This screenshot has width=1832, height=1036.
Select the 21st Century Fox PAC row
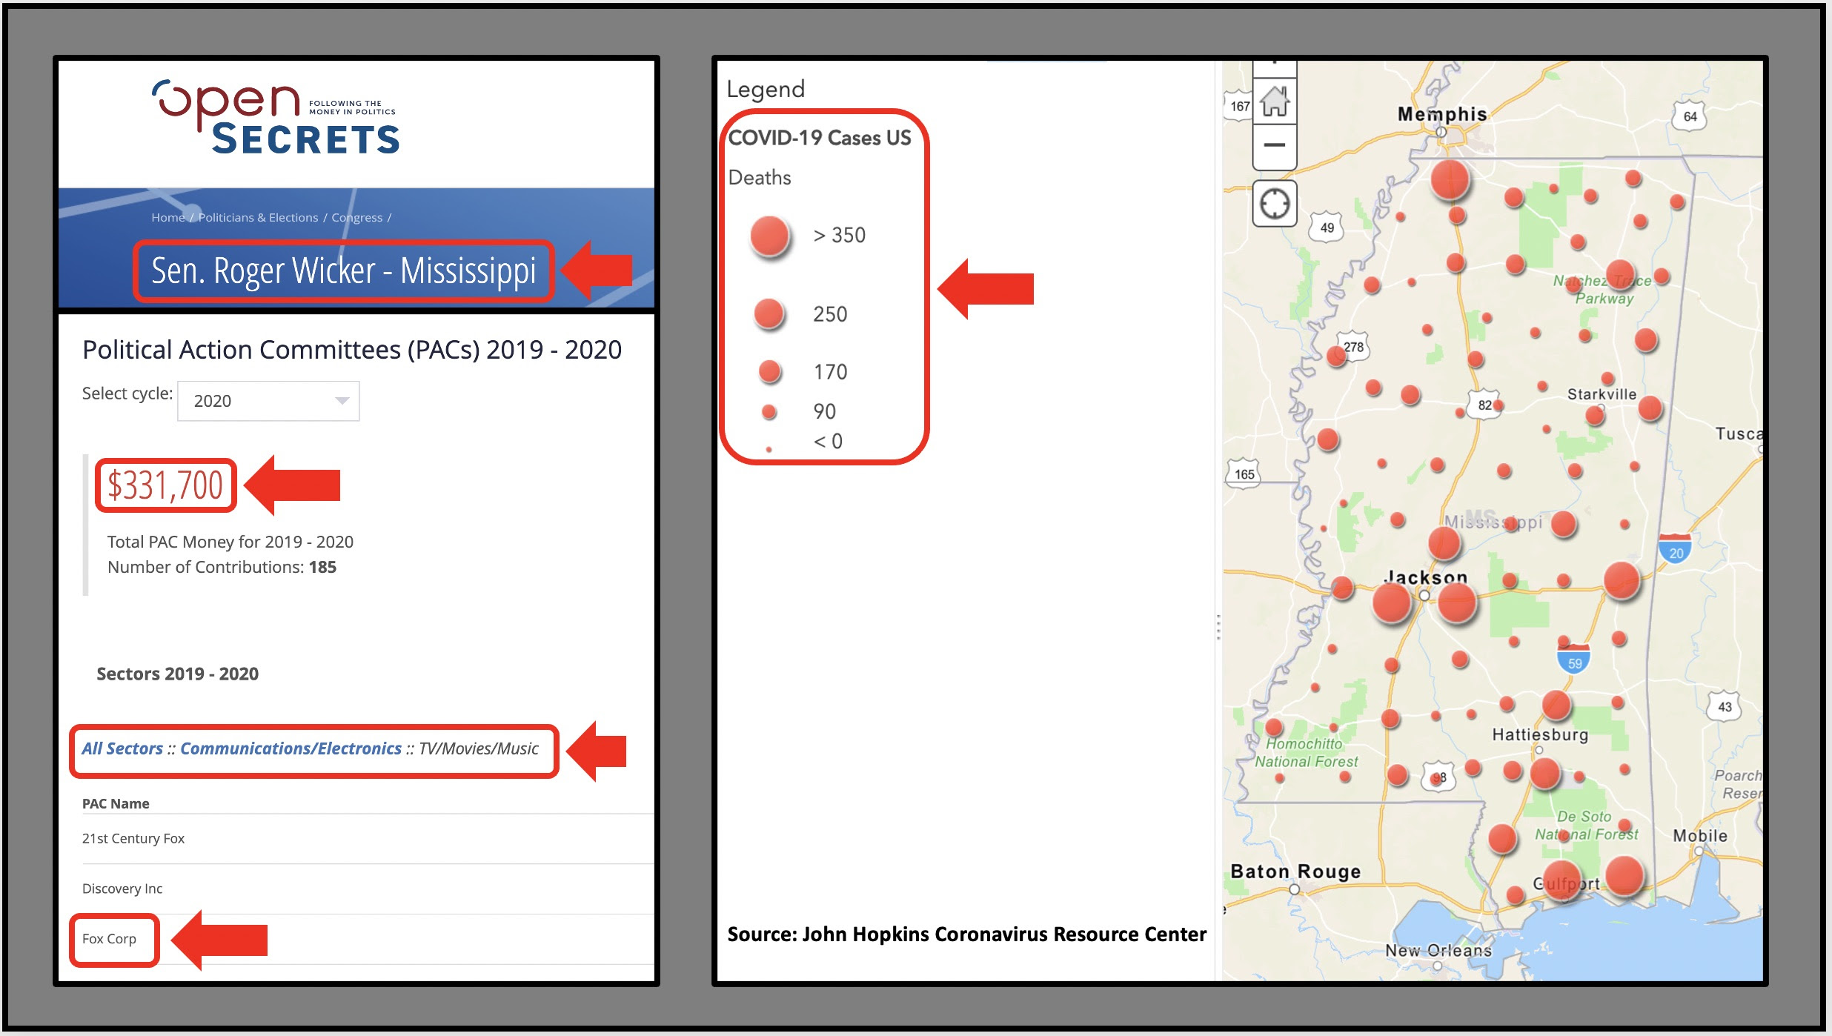(x=368, y=839)
